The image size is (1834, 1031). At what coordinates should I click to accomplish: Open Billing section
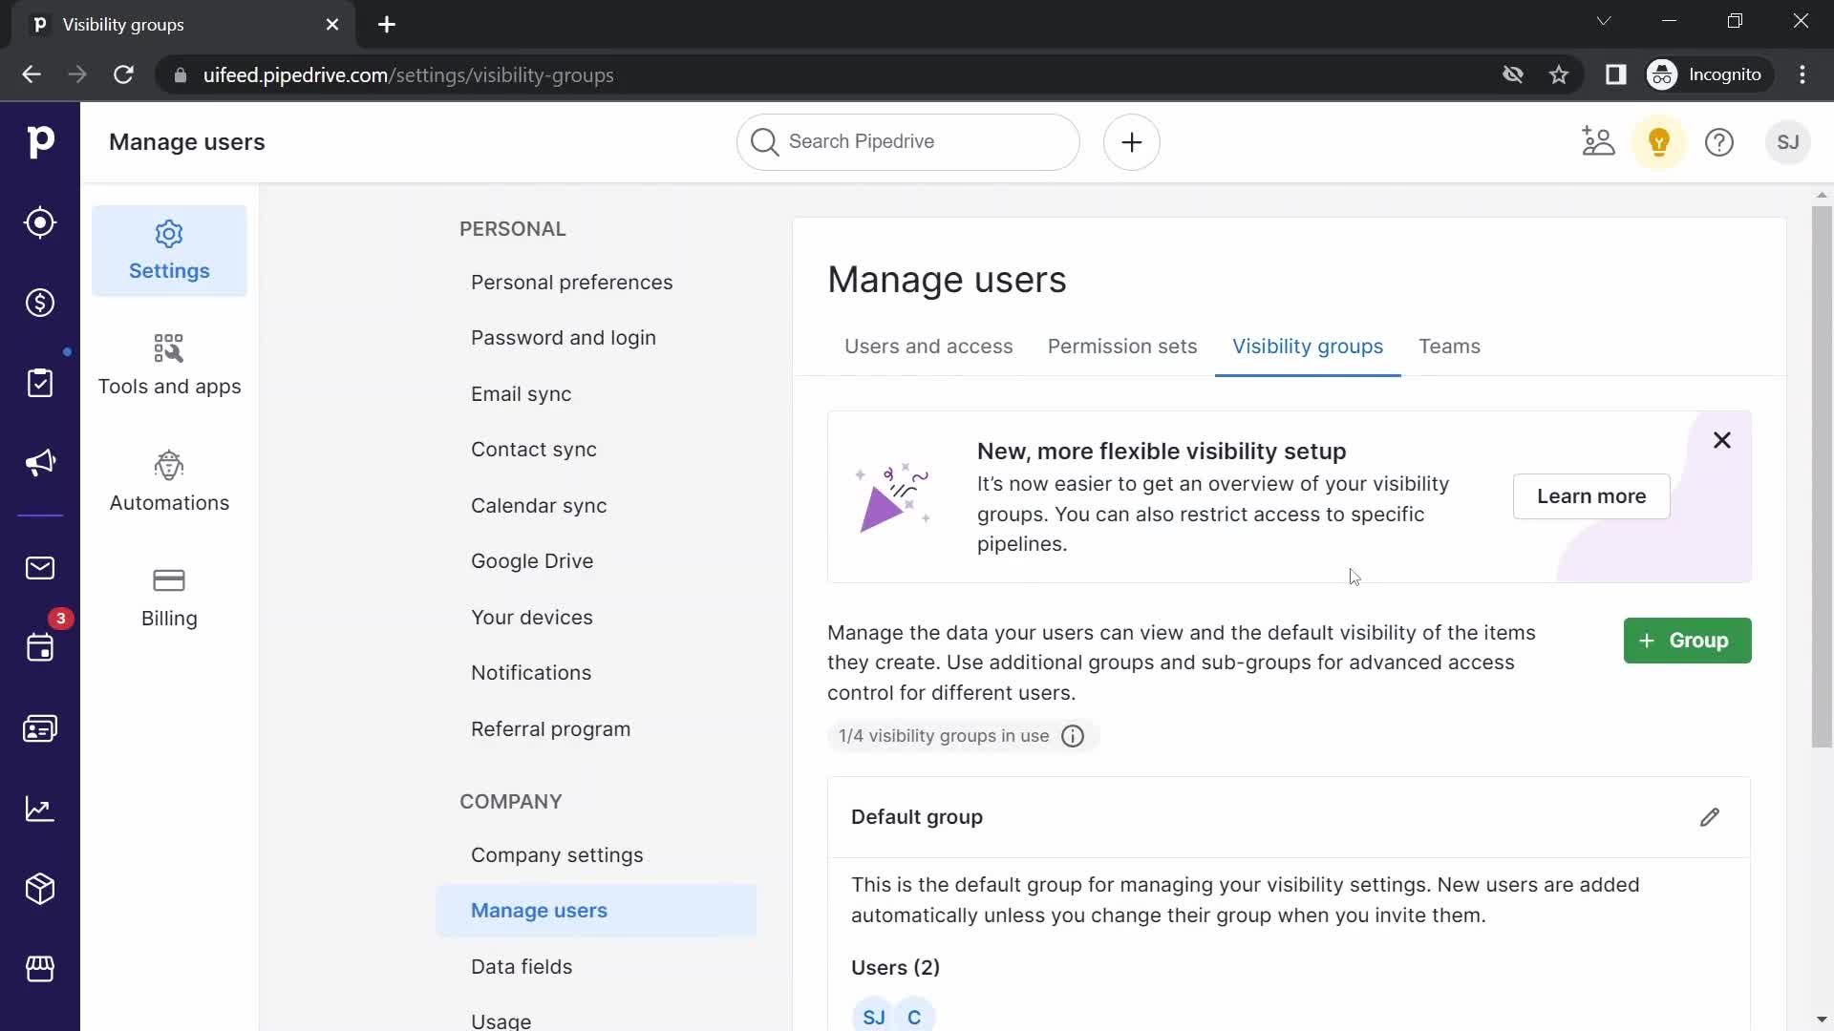[169, 597]
